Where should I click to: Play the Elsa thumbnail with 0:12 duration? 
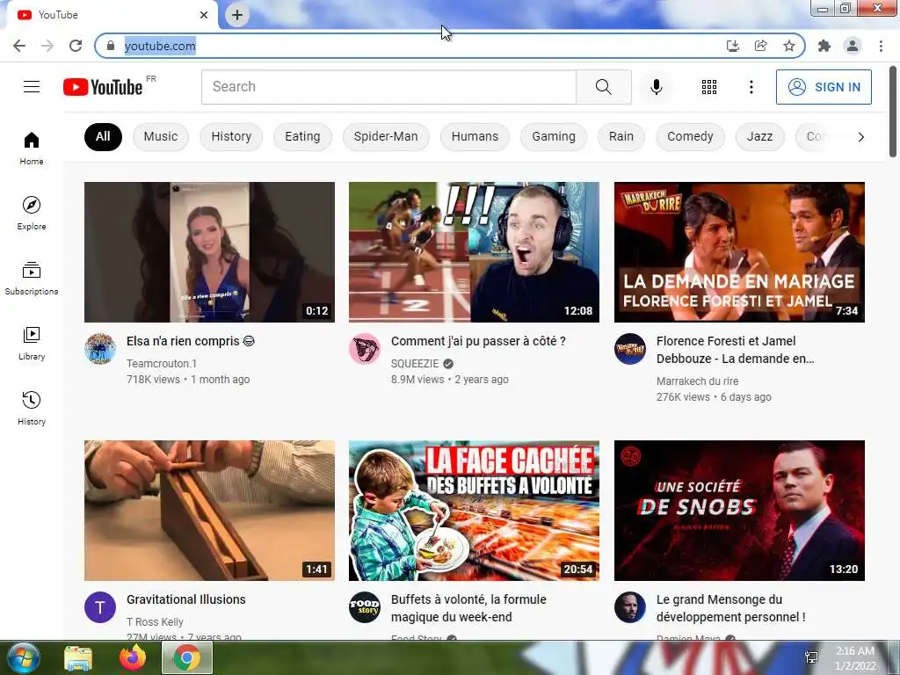pos(209,252)
